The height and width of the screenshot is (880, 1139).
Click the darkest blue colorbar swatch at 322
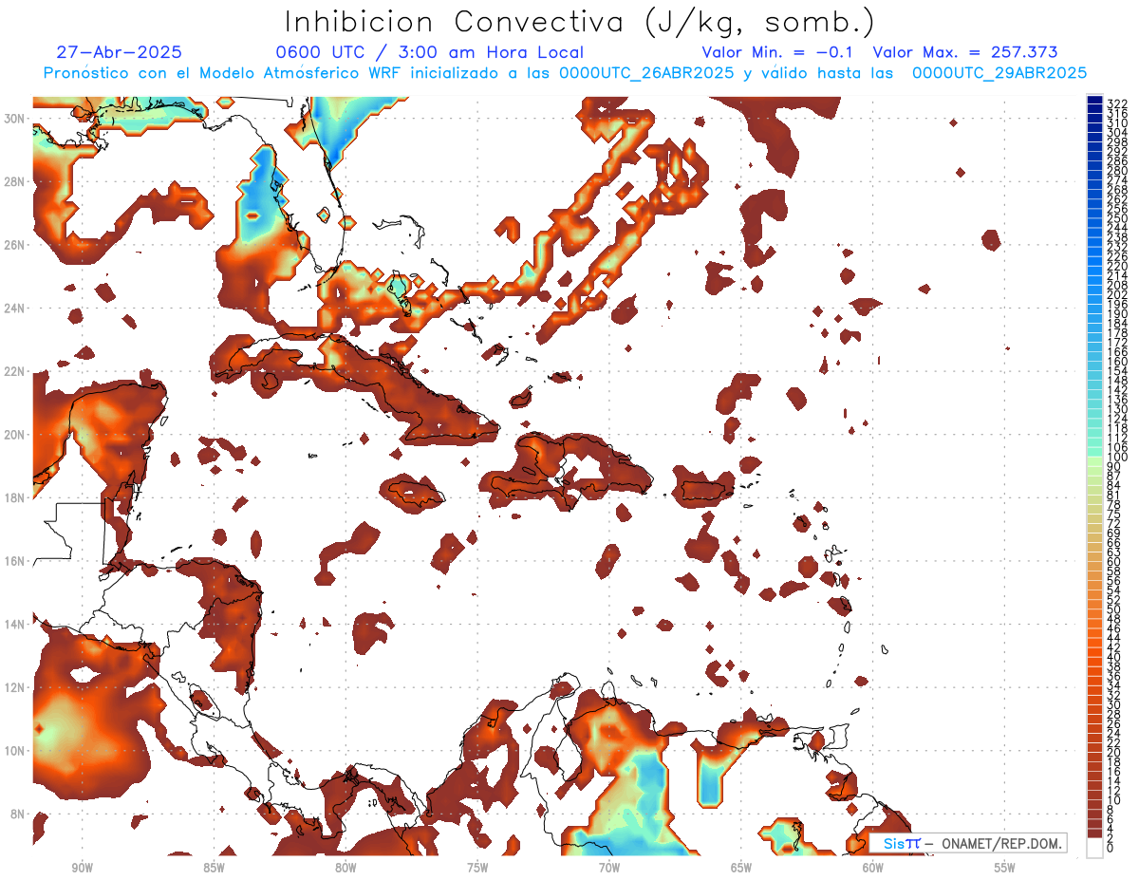[1094, 101]
